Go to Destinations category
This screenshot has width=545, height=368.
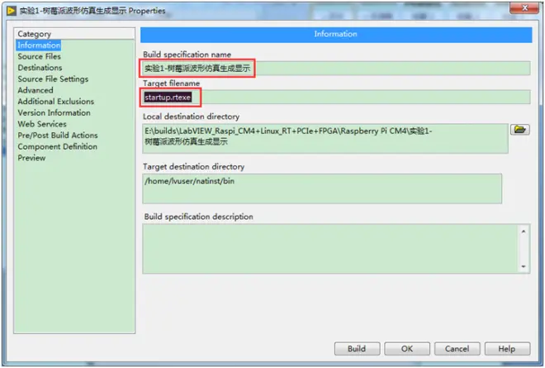40,68
